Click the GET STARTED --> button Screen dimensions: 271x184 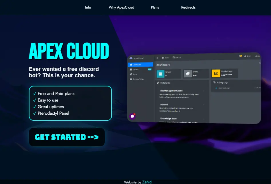click(x=67, y=137)
